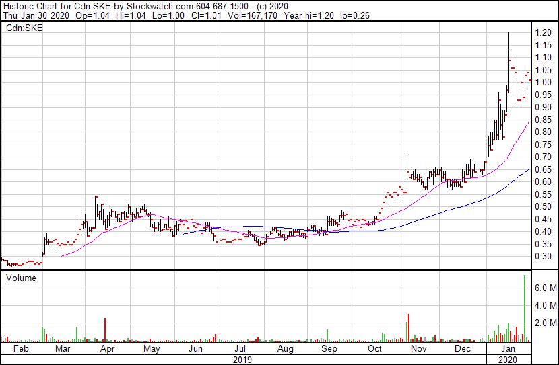Select the 1.10 price axis label
The height and width of the screenshot is (365, 559).
pyautogui.click(x=544, y=57)
